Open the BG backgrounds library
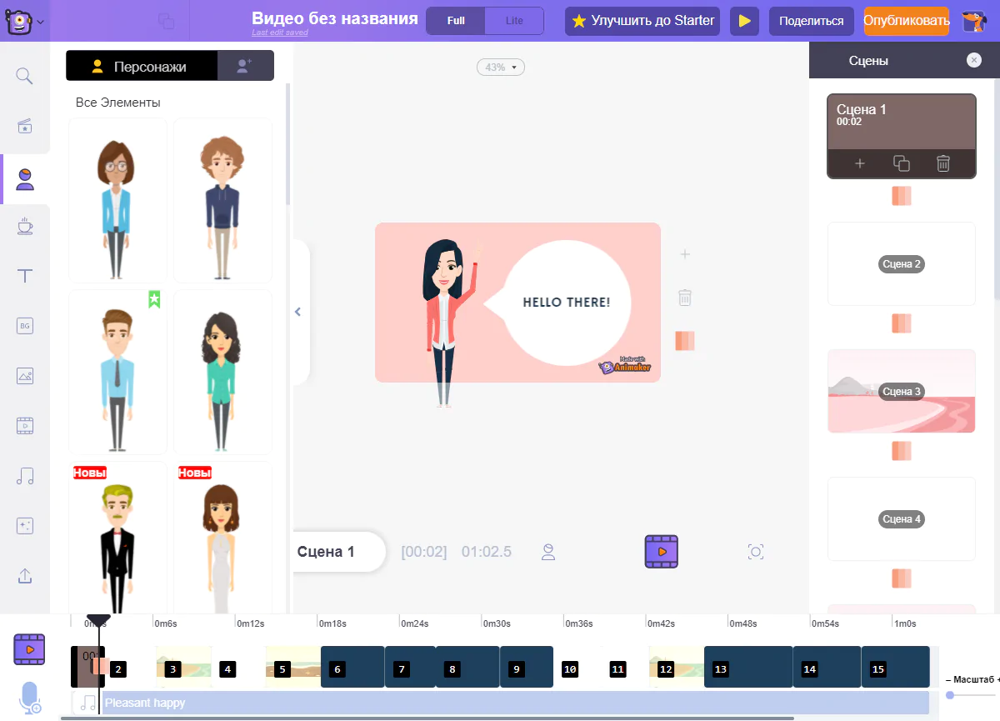Viewport: 1000px width, 721px height. point(25,326)
